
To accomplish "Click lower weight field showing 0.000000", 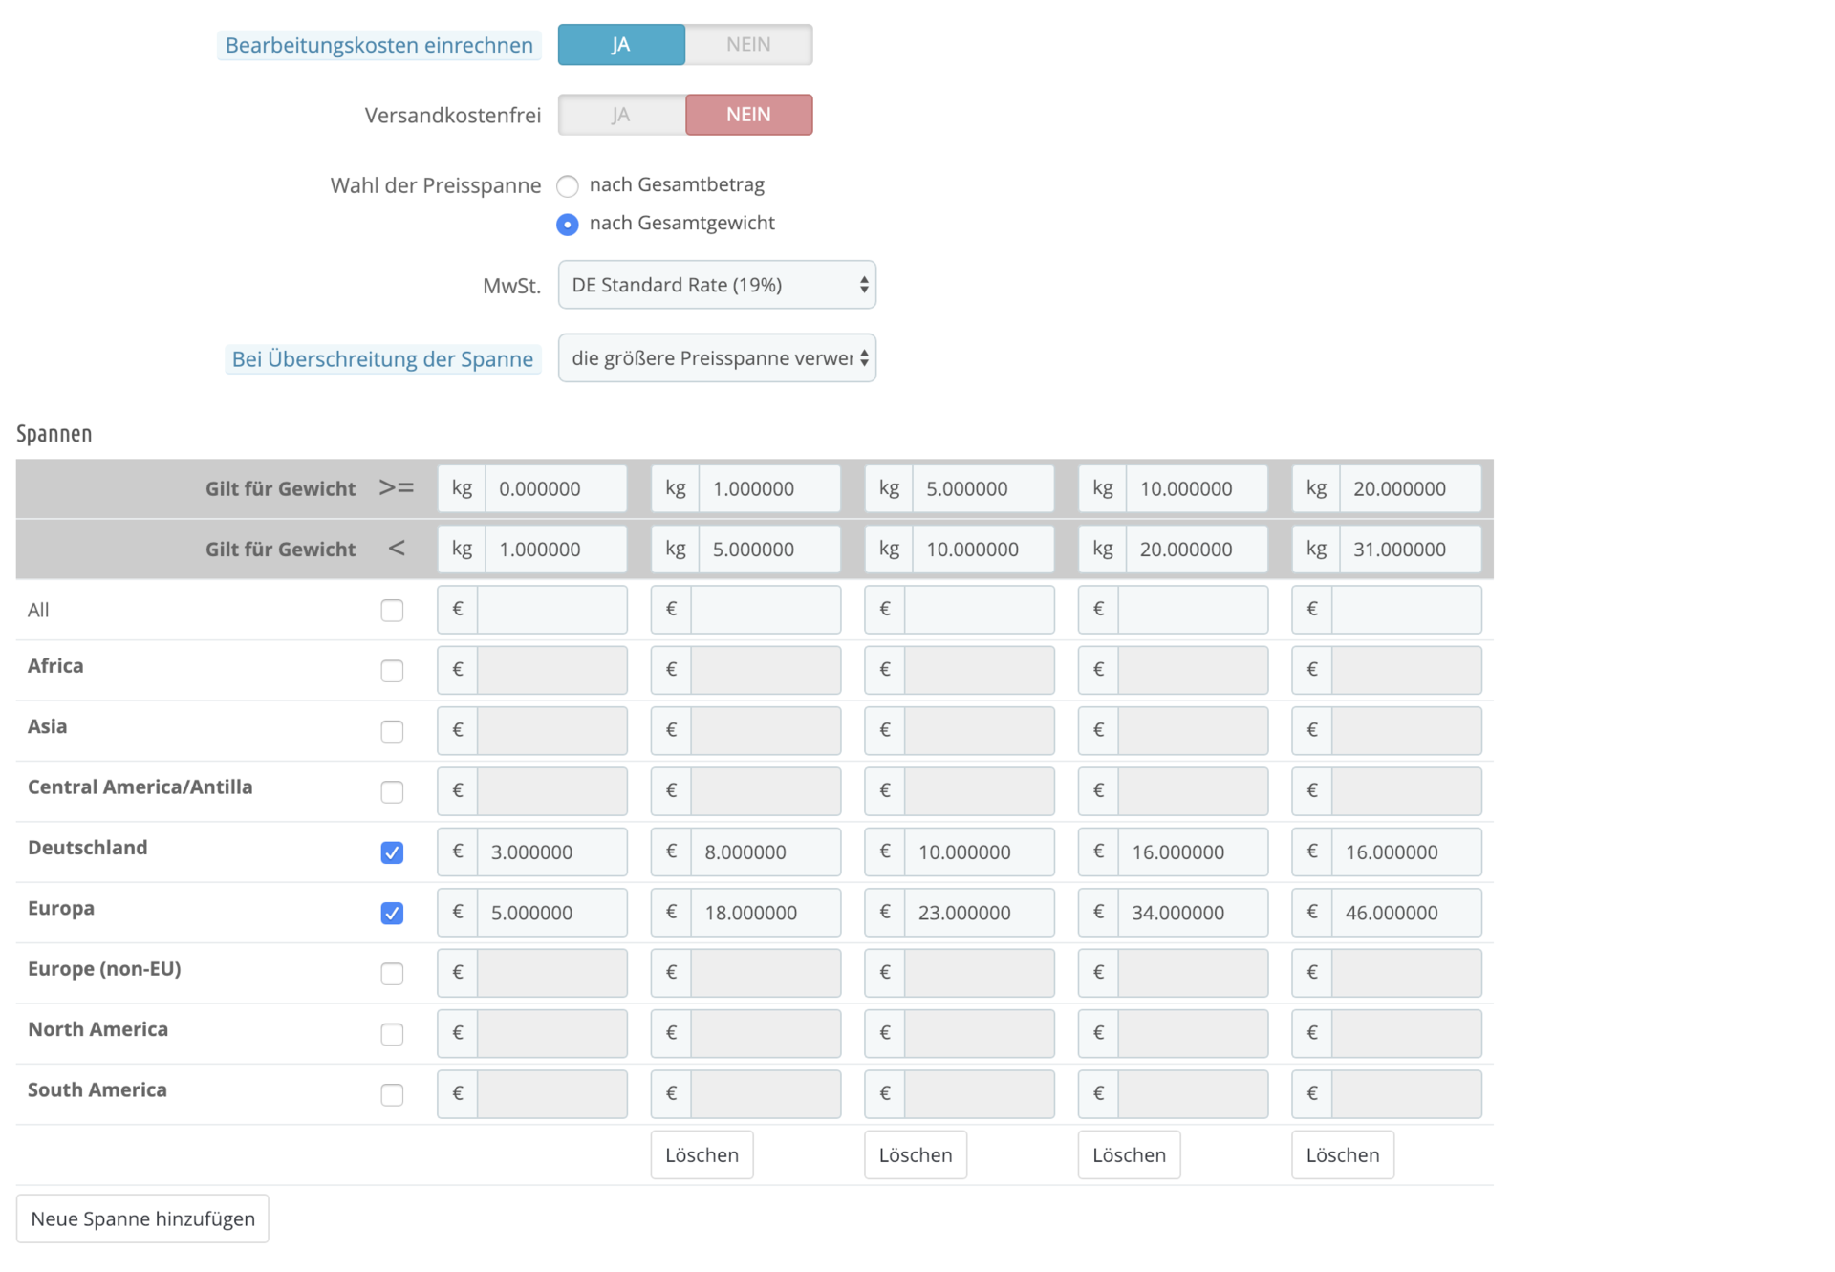I will [x=555, y=488].
